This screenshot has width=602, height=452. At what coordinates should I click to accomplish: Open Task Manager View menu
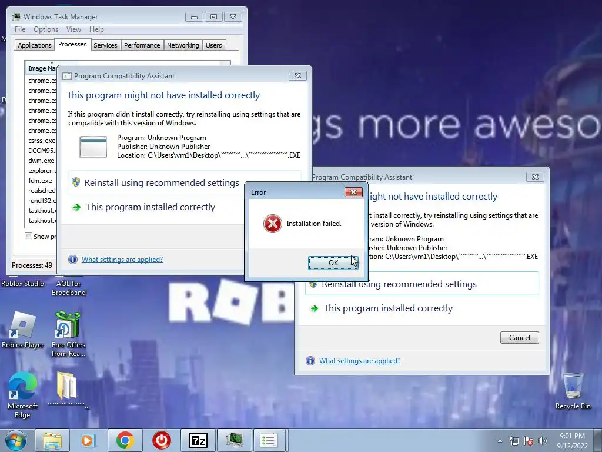coord(73,29)
